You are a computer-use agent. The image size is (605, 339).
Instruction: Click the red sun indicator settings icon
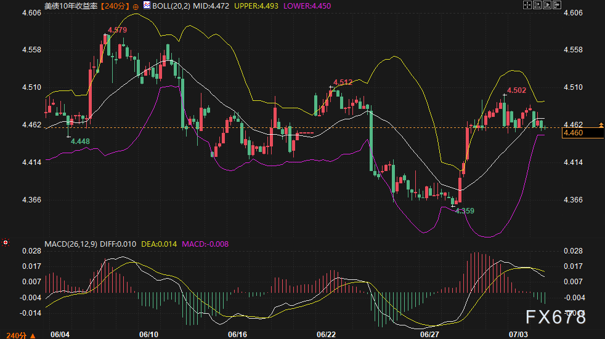coord(6,242)
